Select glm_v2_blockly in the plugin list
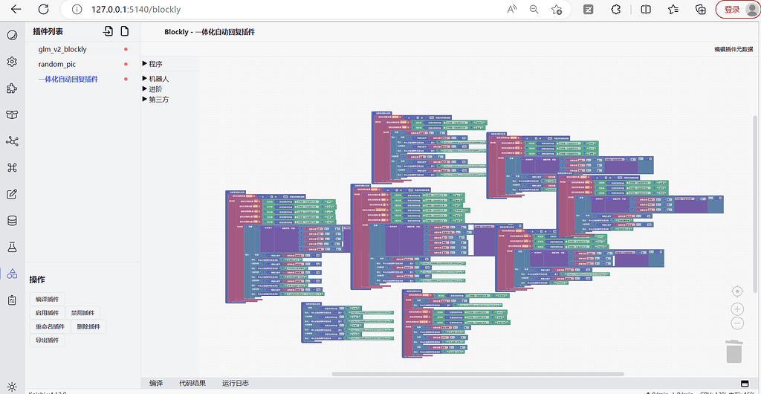This screenshot has width=761, height=394. (x=62, y=49)
